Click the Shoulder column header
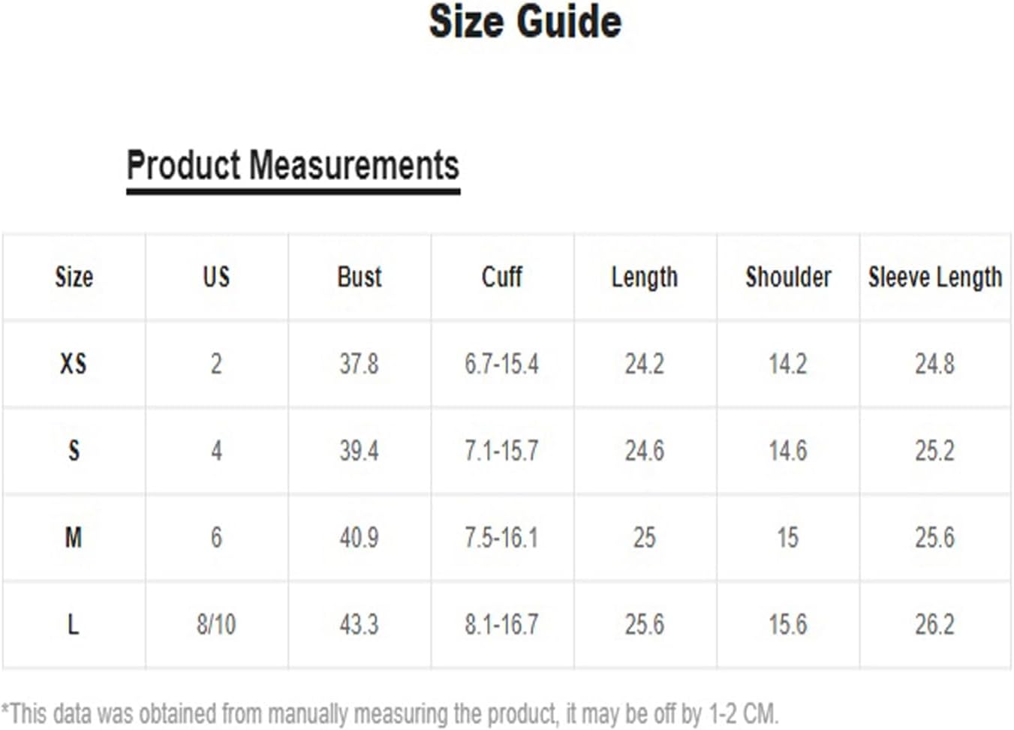This screenshot has height=730, width=1014. point(788,277)
